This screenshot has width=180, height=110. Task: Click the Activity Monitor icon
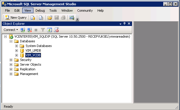click(x=72, y=18)
